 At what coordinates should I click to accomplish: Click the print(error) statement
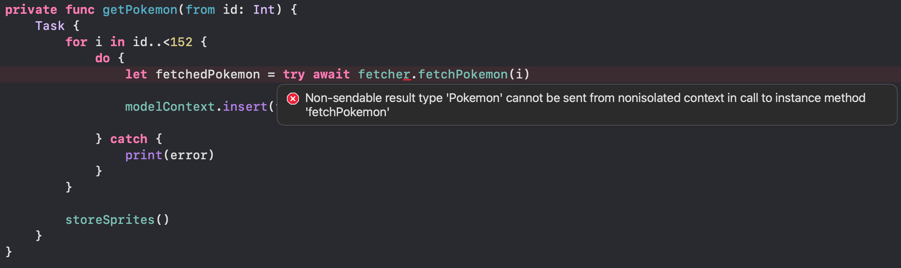click(170, 155)
